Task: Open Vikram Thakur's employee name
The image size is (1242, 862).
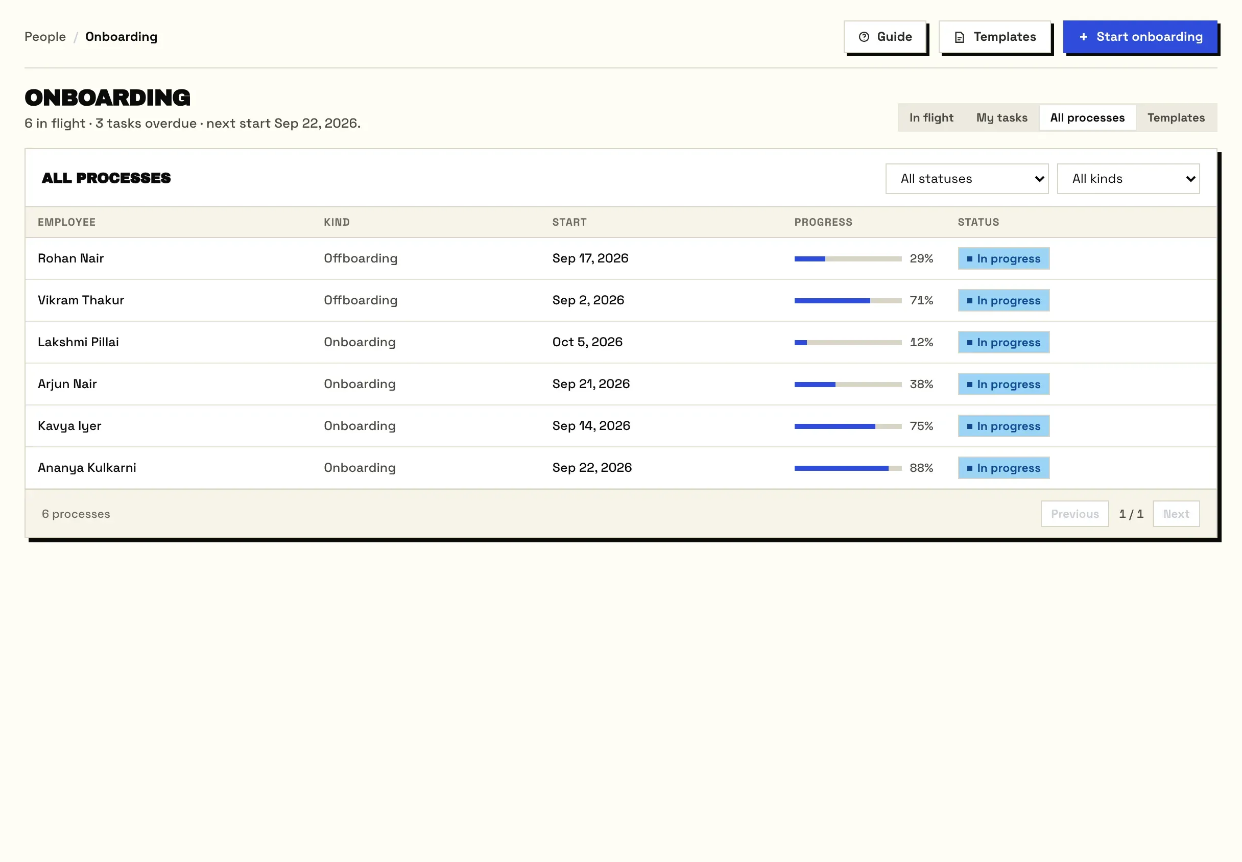Action: (81, 300)
